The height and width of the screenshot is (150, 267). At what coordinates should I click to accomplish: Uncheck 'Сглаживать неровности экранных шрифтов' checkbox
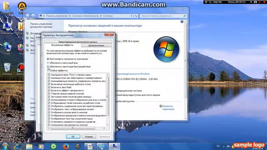(x=49, y=122)
